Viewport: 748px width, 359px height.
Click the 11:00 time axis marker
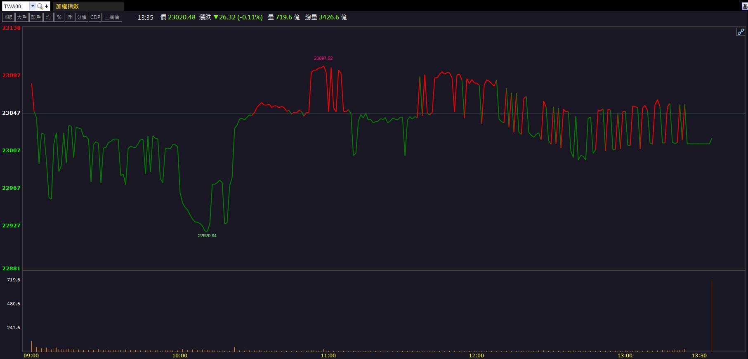[328, 355]
